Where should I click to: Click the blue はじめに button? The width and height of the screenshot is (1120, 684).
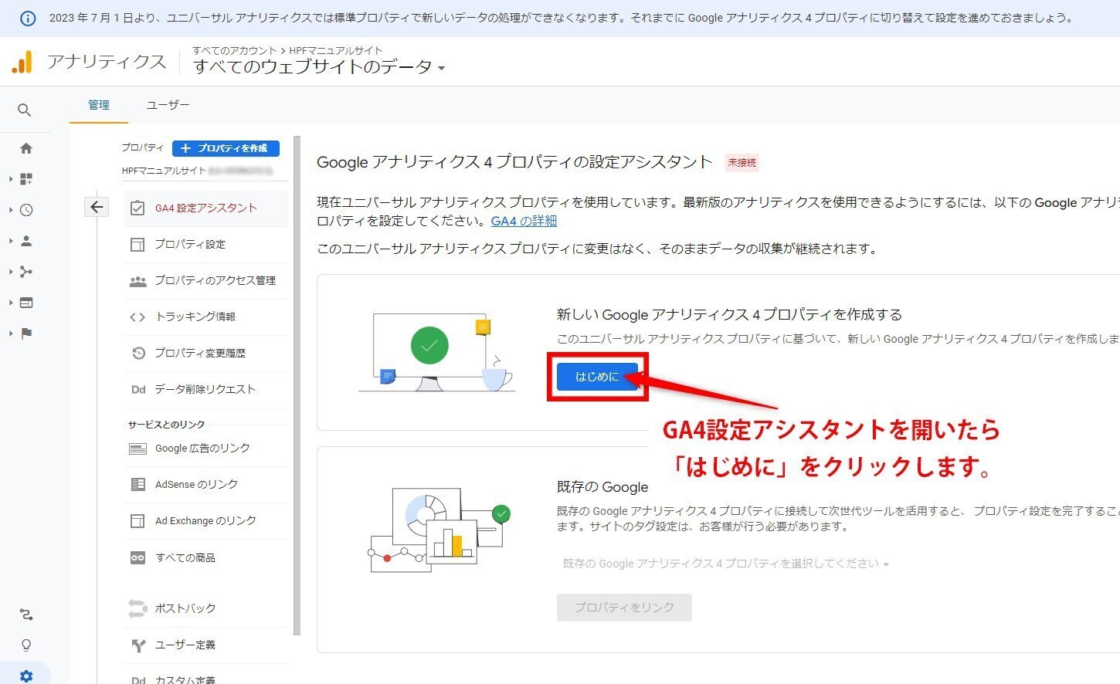pos(597,377)
